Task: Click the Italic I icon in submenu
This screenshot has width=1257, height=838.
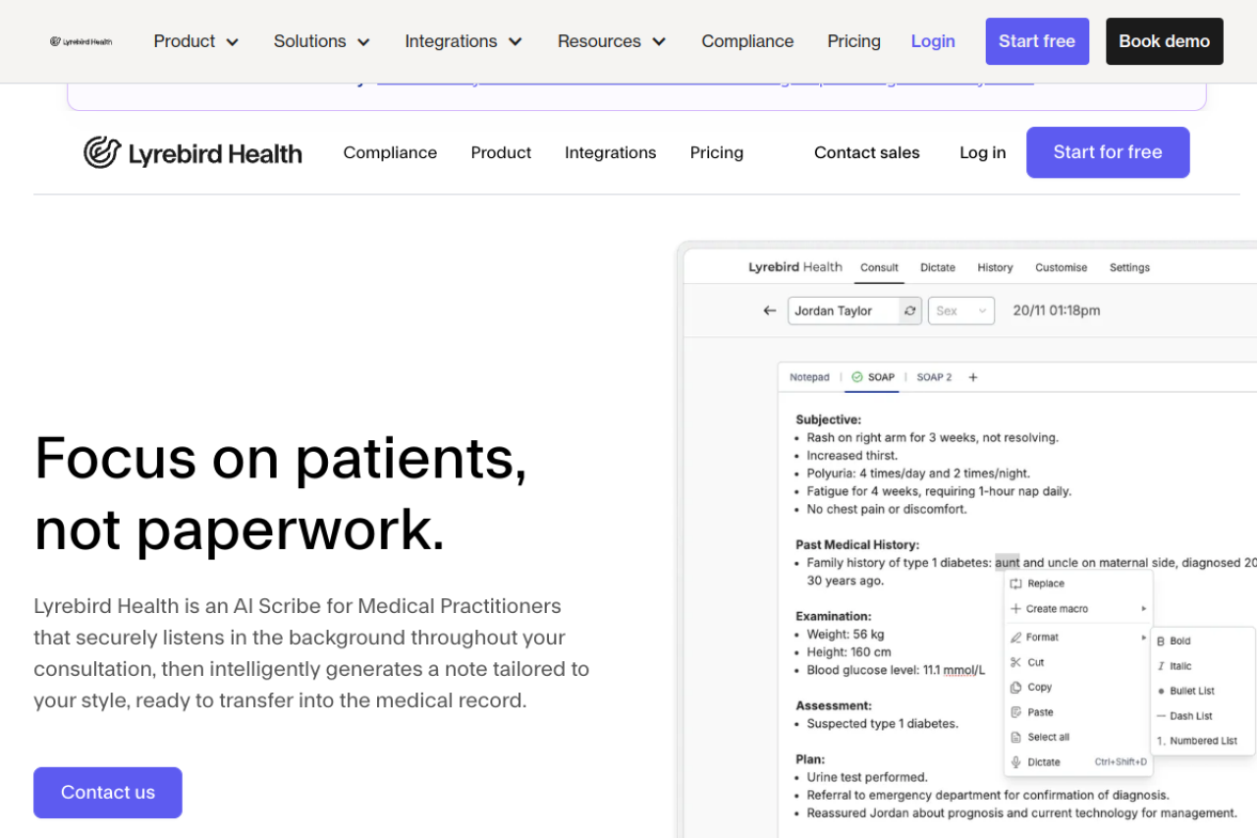Action: pyautogui.click(x=1161, y=666)
